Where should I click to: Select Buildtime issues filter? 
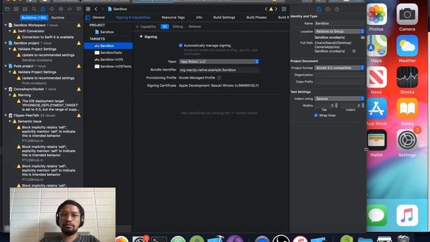point(34,17)
